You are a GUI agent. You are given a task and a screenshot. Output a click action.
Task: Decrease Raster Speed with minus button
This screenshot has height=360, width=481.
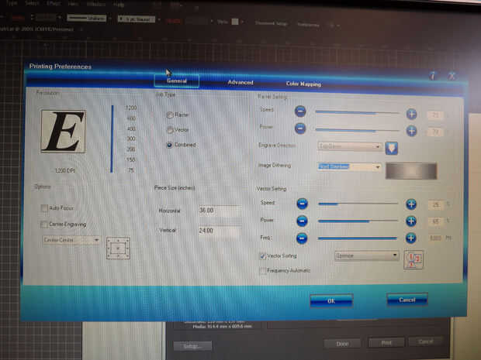point(300,111)
